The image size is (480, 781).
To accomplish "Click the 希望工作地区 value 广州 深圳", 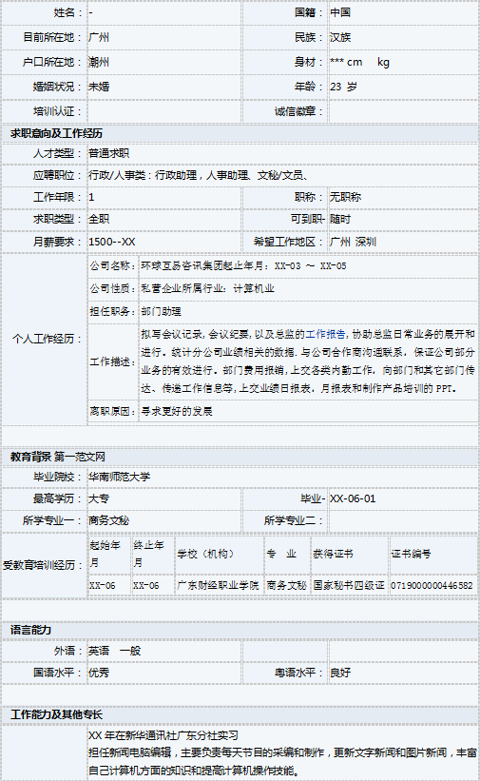I will 353,242.
